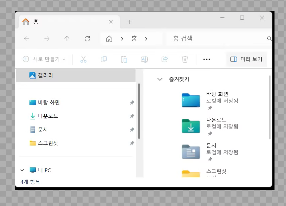The image size is (286, 206).
Task: Click the Share icon in the toolbar
Action: pyautogui.click(x=165, y=59)
